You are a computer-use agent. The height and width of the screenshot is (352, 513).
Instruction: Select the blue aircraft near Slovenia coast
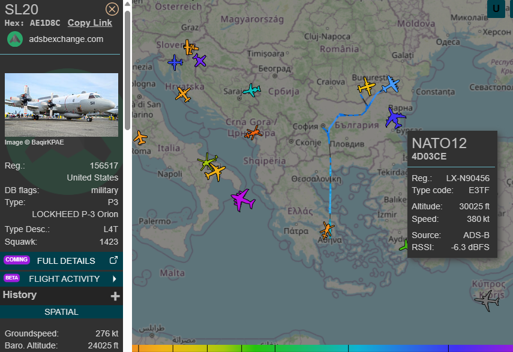(x=175, y=62)
